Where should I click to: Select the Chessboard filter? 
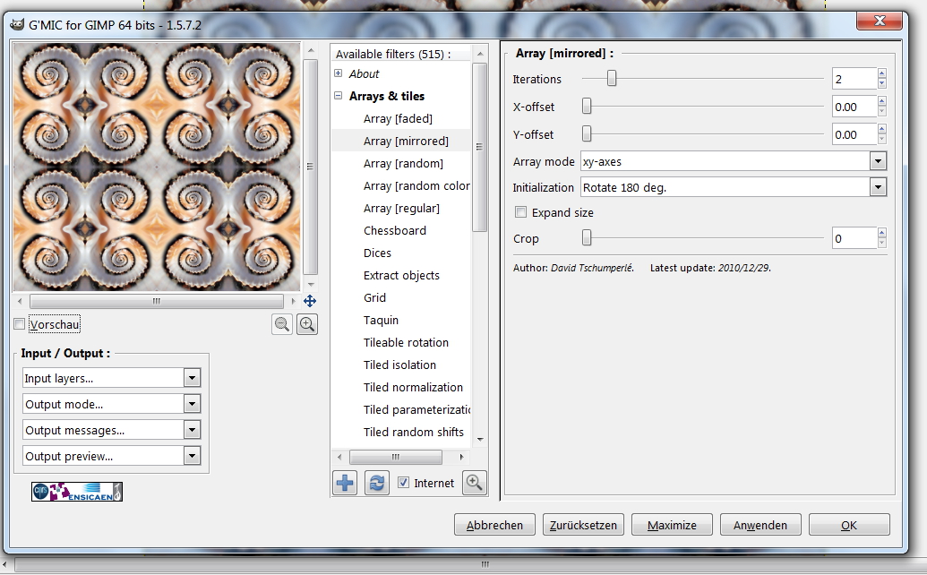pyautogui.click(x=395, y=230)
